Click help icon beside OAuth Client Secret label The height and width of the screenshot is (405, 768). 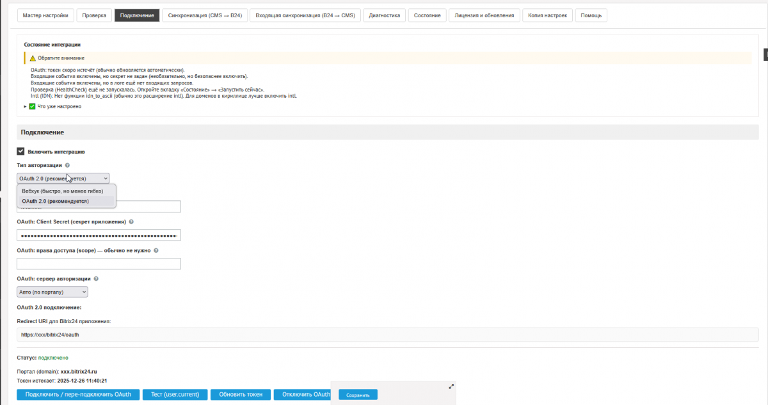pos(131,222)
